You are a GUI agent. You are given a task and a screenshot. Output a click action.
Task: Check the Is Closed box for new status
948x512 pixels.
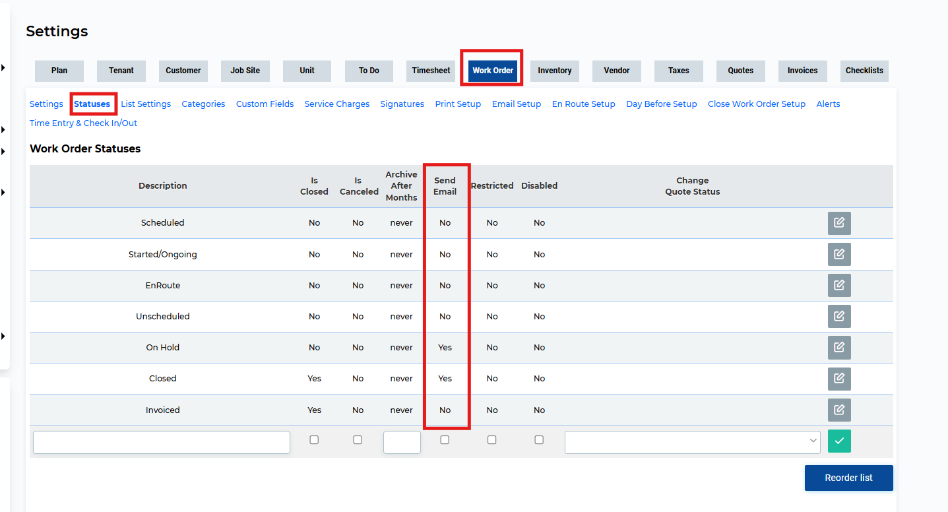(x=314, y=440)
